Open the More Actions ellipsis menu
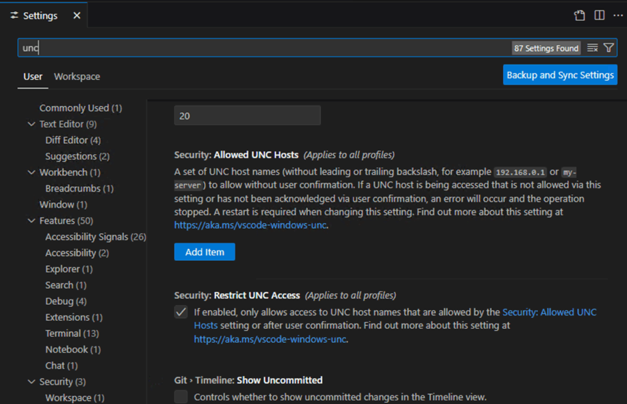The height and width of the screenshot is (404, 627). coord(618,15)
